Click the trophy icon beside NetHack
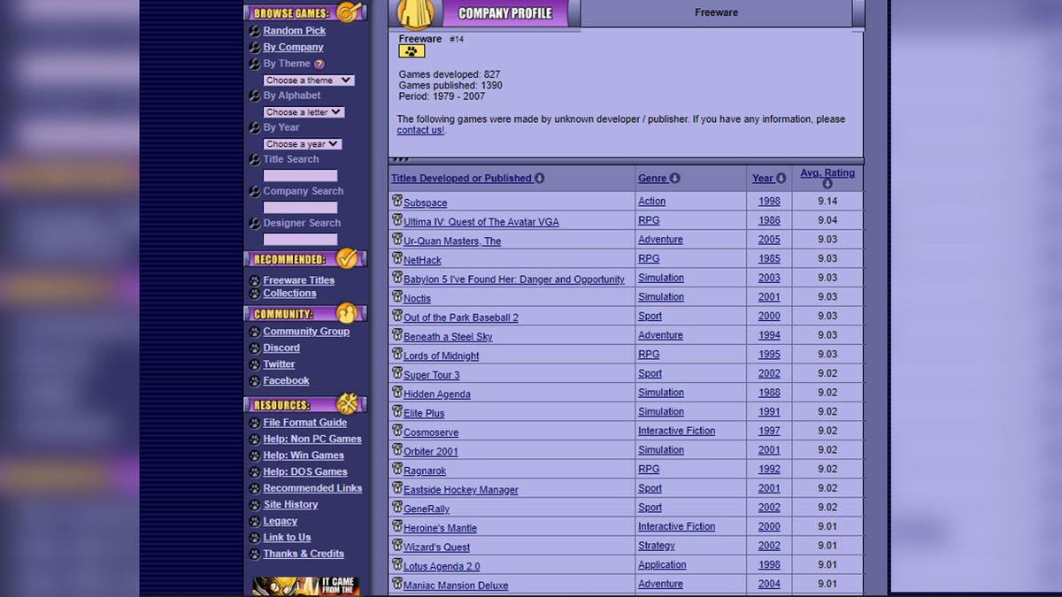Screen dimensions: 1062x597 [397, 259]
